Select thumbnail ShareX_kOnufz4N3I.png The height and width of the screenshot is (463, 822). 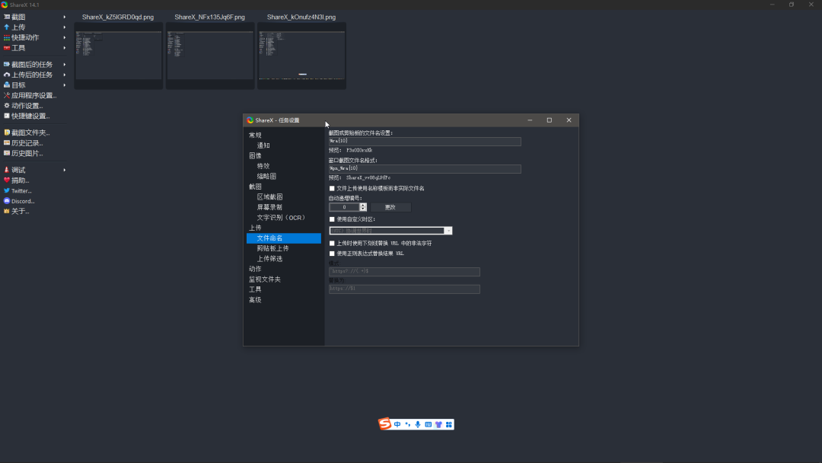click(x=301, y=55)
